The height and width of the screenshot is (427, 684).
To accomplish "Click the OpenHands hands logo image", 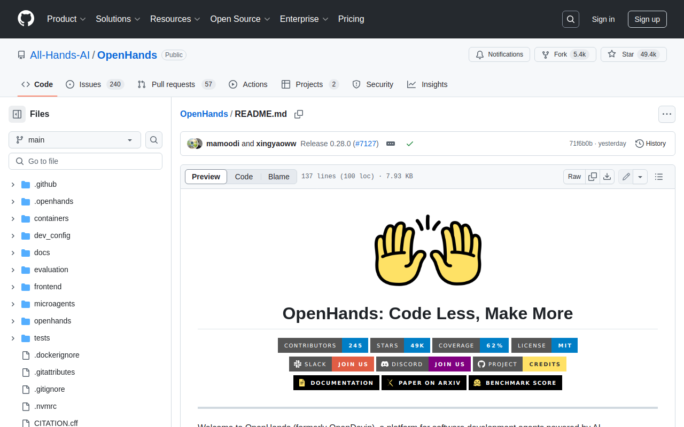I will (428, 250).
